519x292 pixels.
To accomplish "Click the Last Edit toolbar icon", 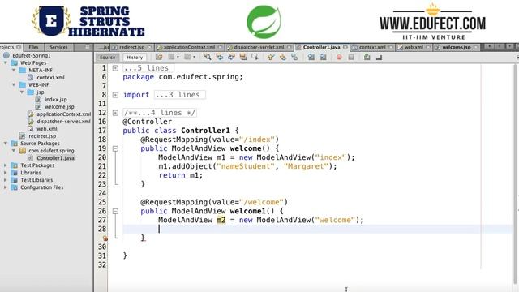I will pos(159,57).
